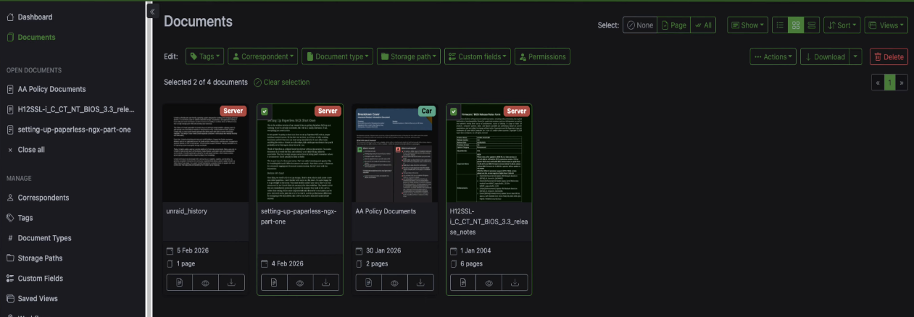This screenshot has height=317, width=914.
Task: Open the edit icon on the H12SSL release notes card
Action: click(462, 283)
